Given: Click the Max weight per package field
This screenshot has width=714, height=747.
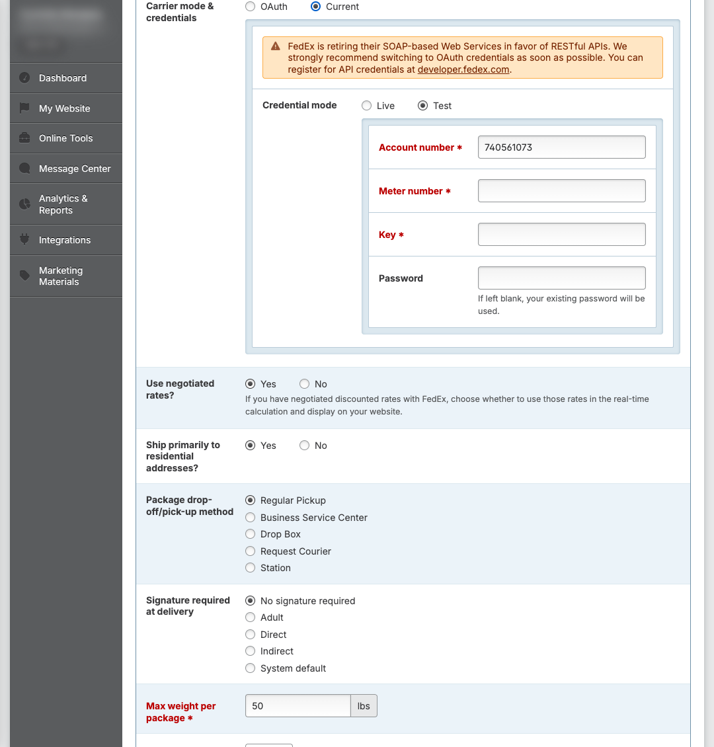Looking at the screenshot, I should point(298,705).
